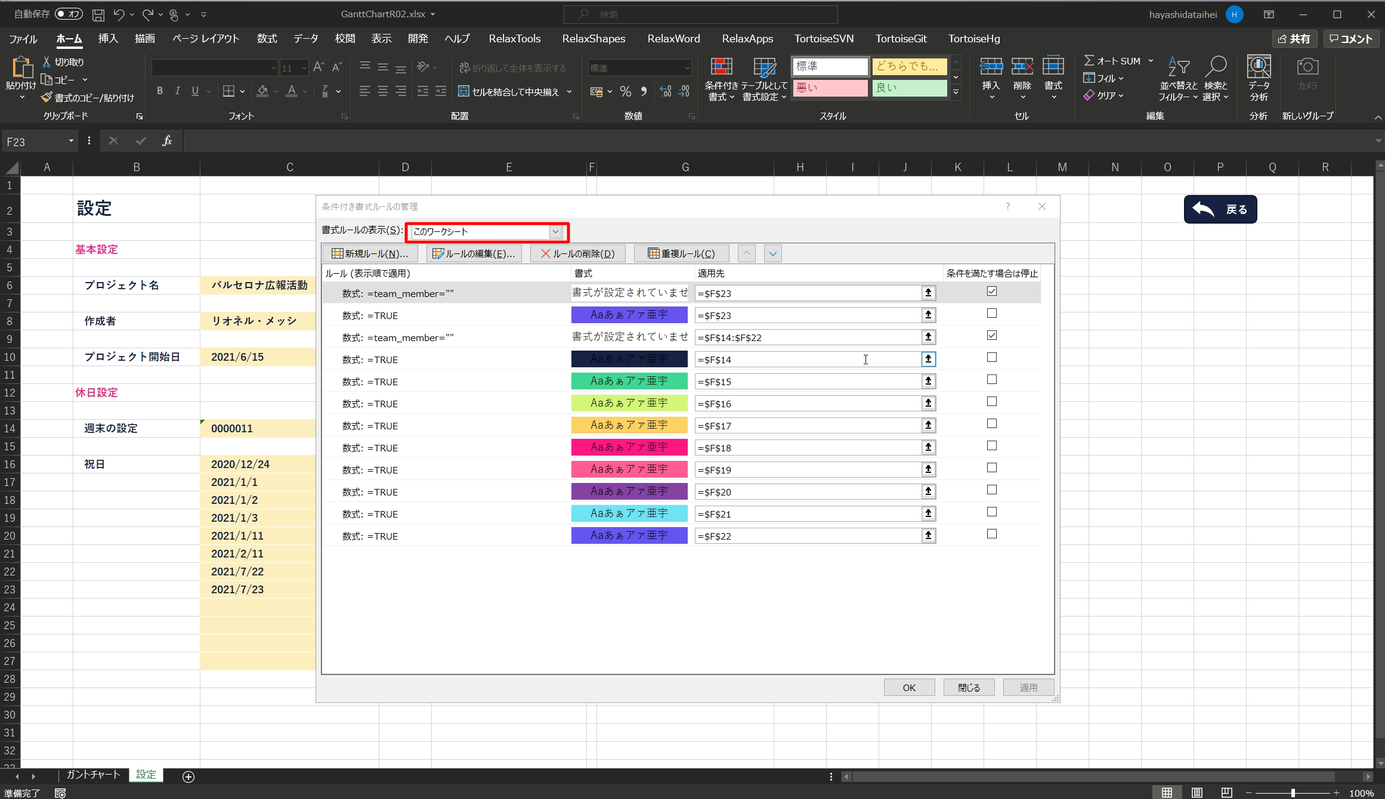Image resolution: width=1385 pixels, height=799 pixels.
Task: Check stop-if-true box for =$F$15 rule
Action: [x=991, y=380]
